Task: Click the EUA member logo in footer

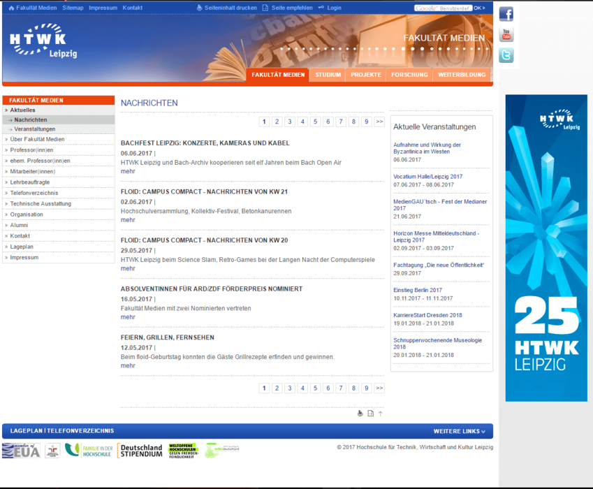Action: tap(21, 451)
